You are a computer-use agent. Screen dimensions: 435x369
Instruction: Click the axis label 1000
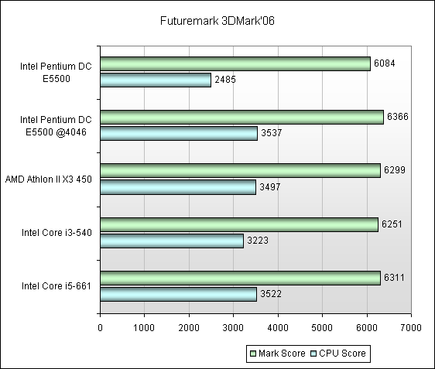[144, 328]
